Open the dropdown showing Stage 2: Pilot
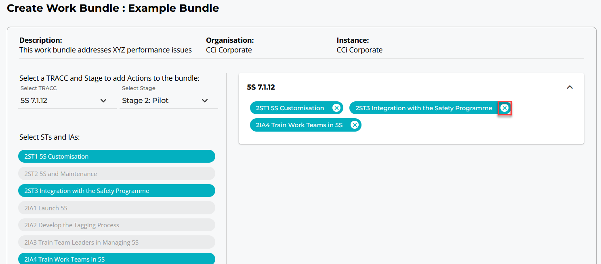This screenshot has height=264, width=601. tap(162, 101)
